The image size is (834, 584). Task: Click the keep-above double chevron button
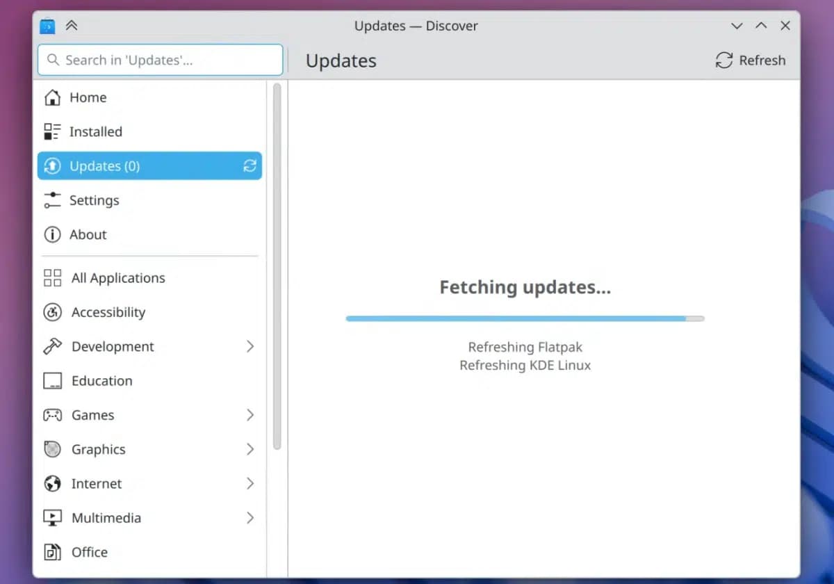tap(72, 26)
